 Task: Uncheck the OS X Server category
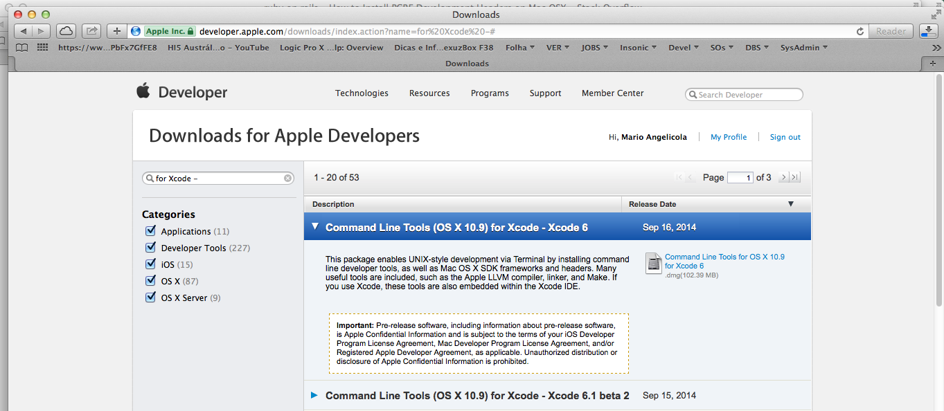click(x=150, y=298)
